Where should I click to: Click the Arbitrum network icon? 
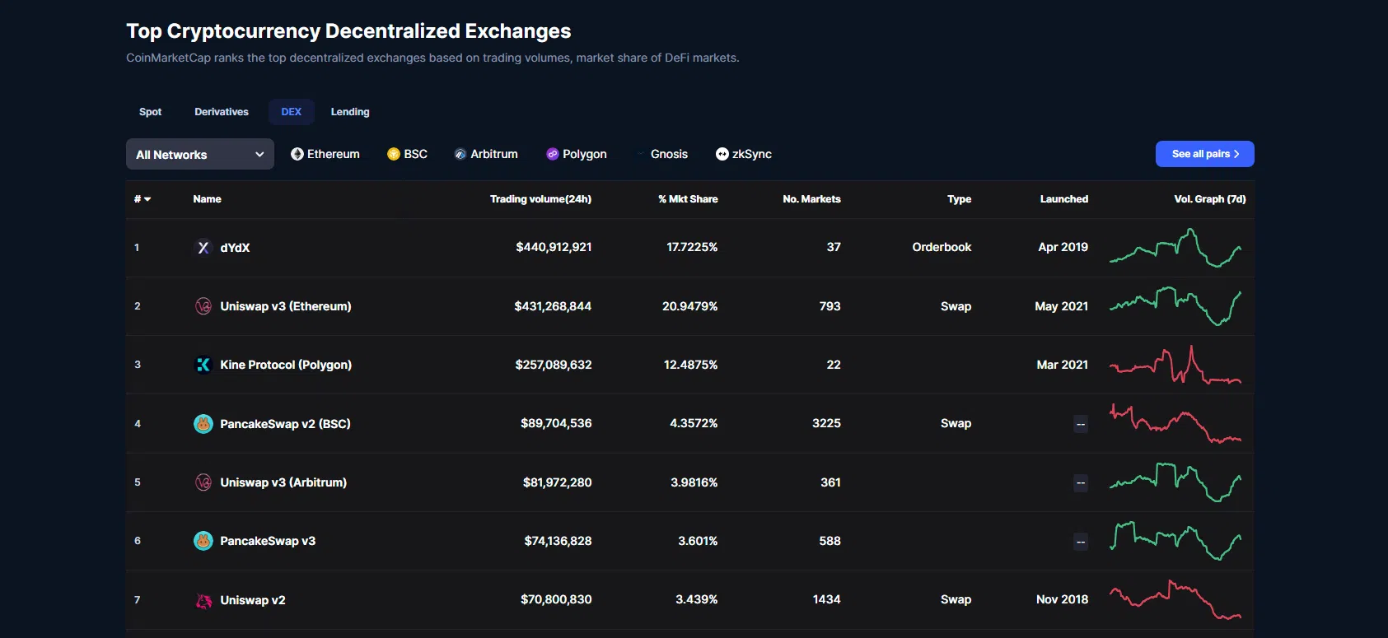point(460,154)
